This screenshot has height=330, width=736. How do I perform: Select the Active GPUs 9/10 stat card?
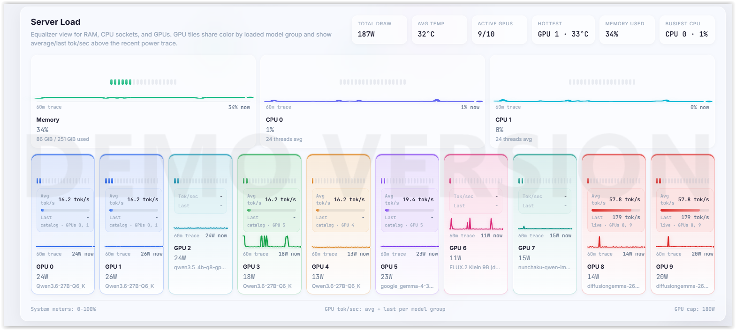499,29
